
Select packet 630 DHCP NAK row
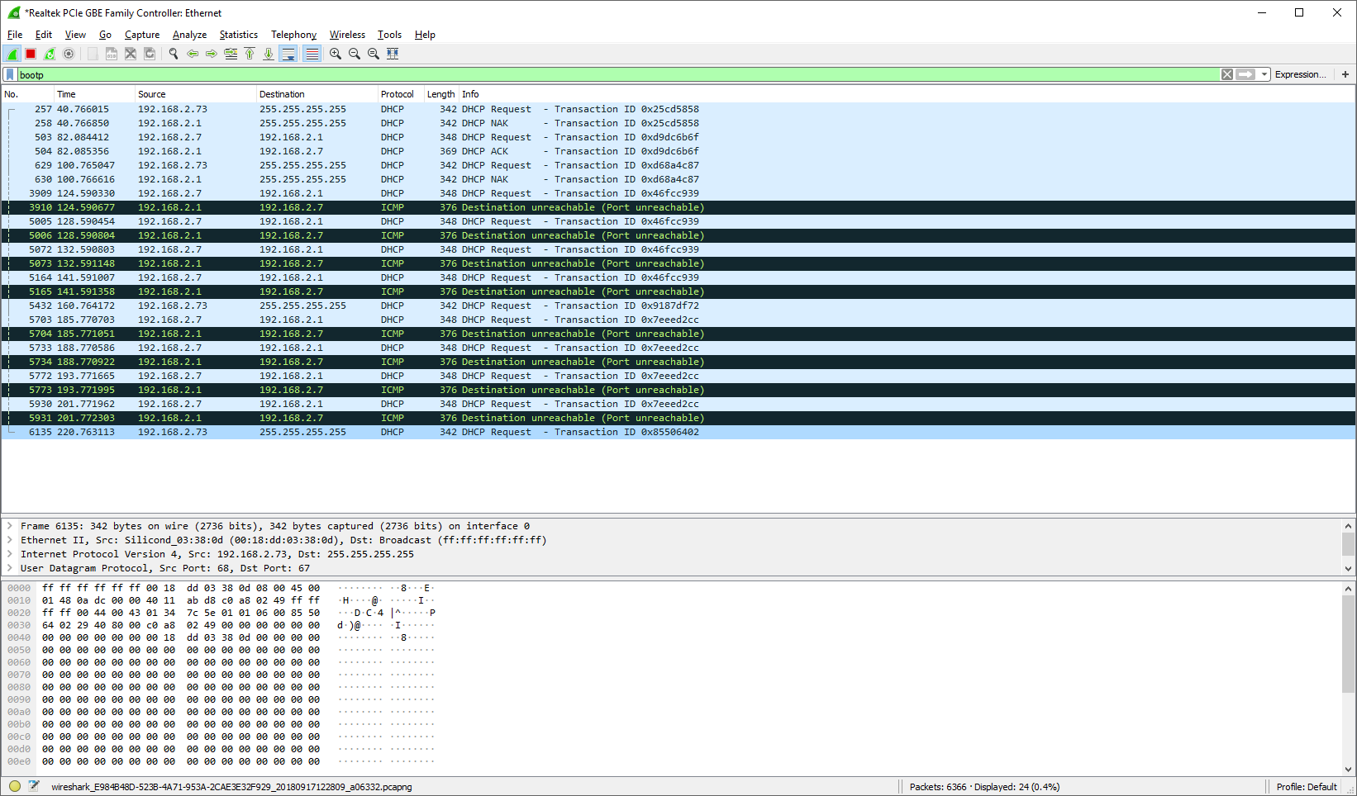[678, 179]
